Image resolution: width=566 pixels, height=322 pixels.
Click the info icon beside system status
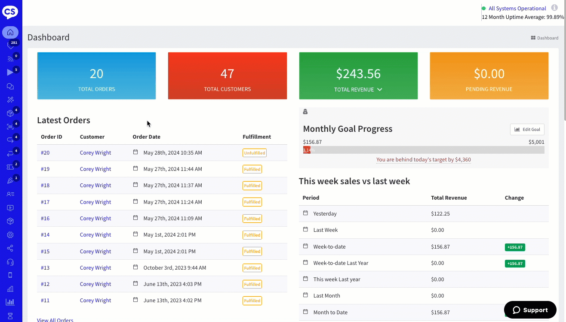[554, 8]
